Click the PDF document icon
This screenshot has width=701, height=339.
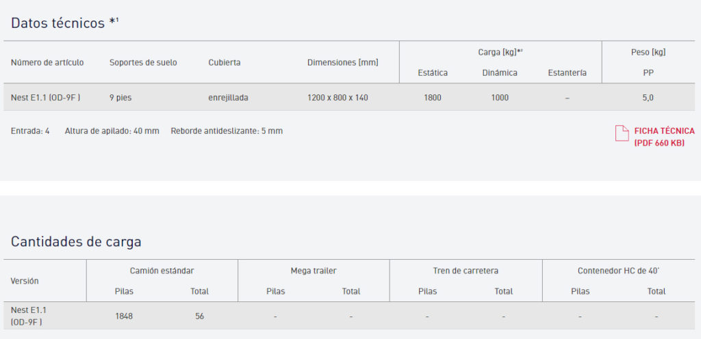click(622, 133)
